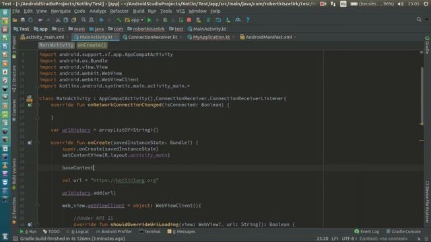Collapse the onNetworkConnectionChanged fold marker
This screenshot has width=431, height=242.
[x=38, y=105]
